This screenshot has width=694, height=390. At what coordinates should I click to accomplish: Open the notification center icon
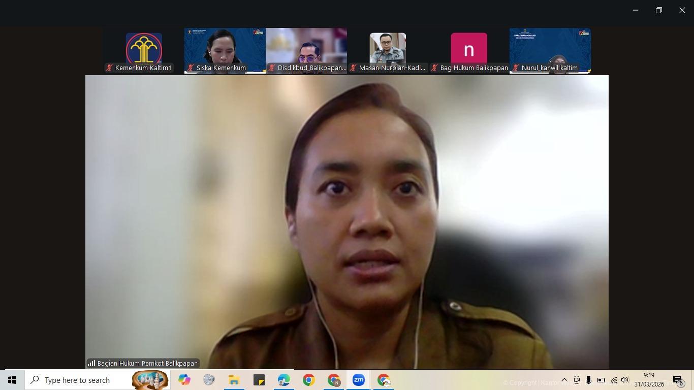(x=678, y=380)
